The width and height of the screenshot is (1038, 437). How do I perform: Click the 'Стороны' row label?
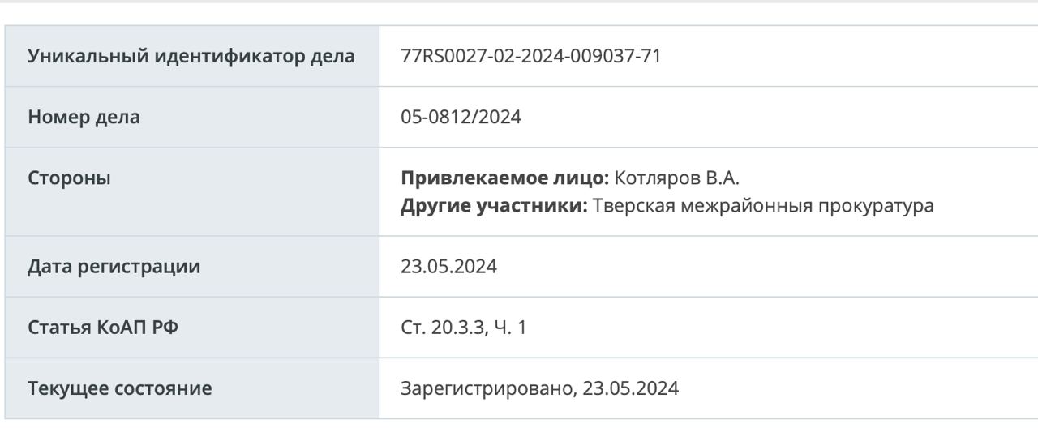[x=69, y=178]
